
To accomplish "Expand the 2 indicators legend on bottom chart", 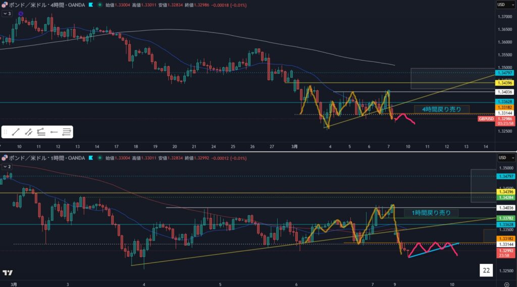I will tap(6, 166).
